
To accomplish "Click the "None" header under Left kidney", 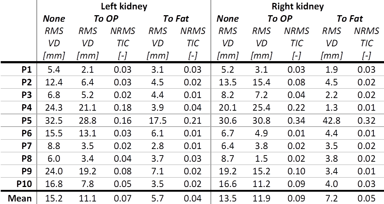I will (54, 19).
